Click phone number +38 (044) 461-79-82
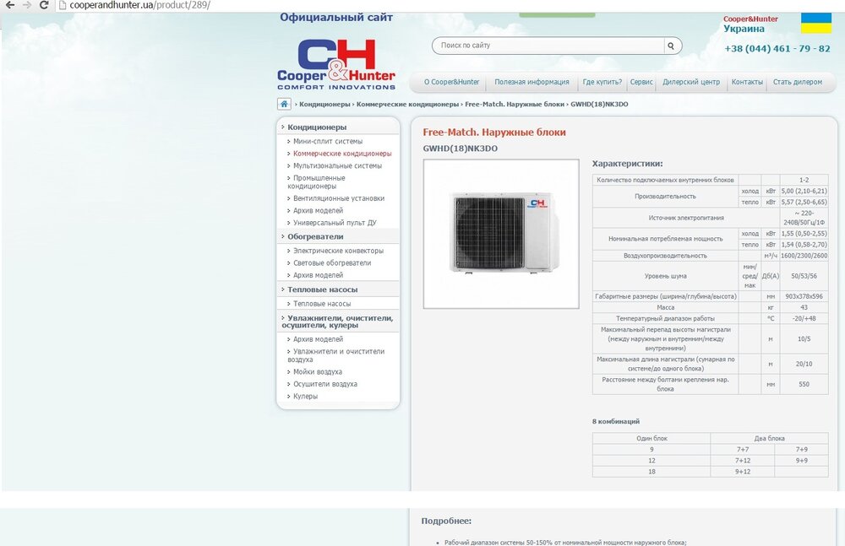The height and width of the screenshot is (546, 845). 777,48
